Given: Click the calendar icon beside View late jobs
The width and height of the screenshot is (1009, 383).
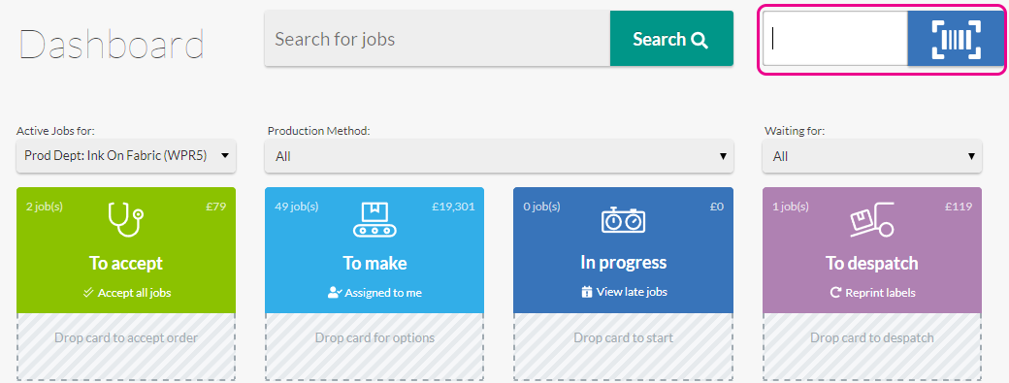Looking at the screenshot, I should pos(586,293).
